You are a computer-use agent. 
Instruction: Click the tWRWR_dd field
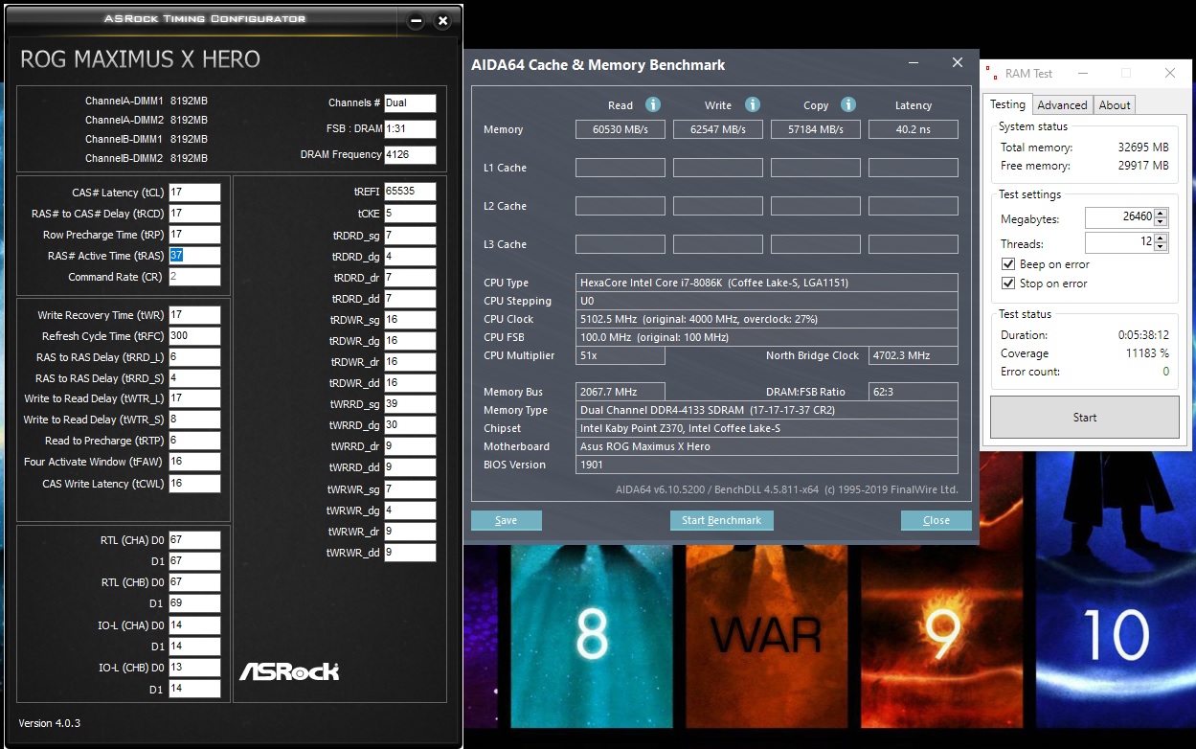pos(410,552)
